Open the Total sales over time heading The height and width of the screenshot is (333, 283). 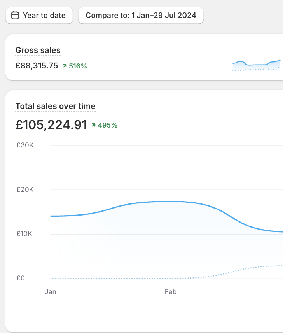click(55, 106)
